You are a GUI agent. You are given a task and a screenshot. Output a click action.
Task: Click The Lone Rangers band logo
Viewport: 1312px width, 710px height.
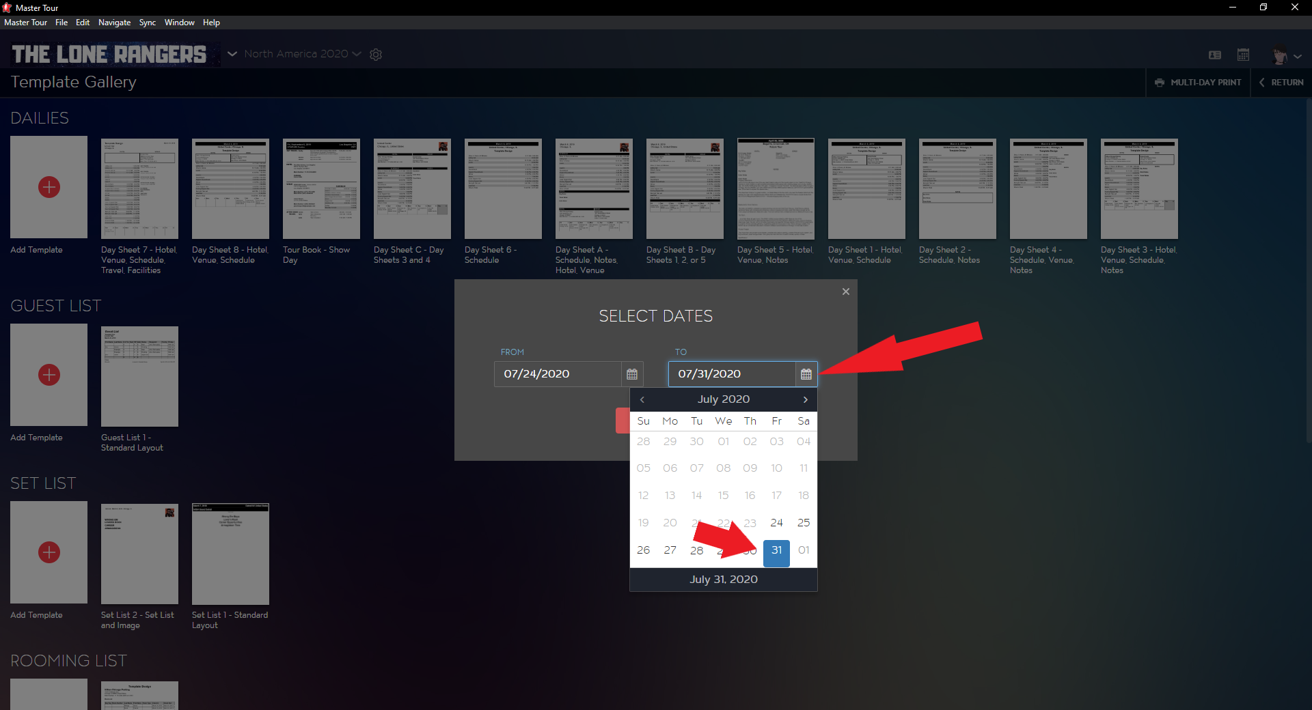pyautogui.click(x=109, y=54)
